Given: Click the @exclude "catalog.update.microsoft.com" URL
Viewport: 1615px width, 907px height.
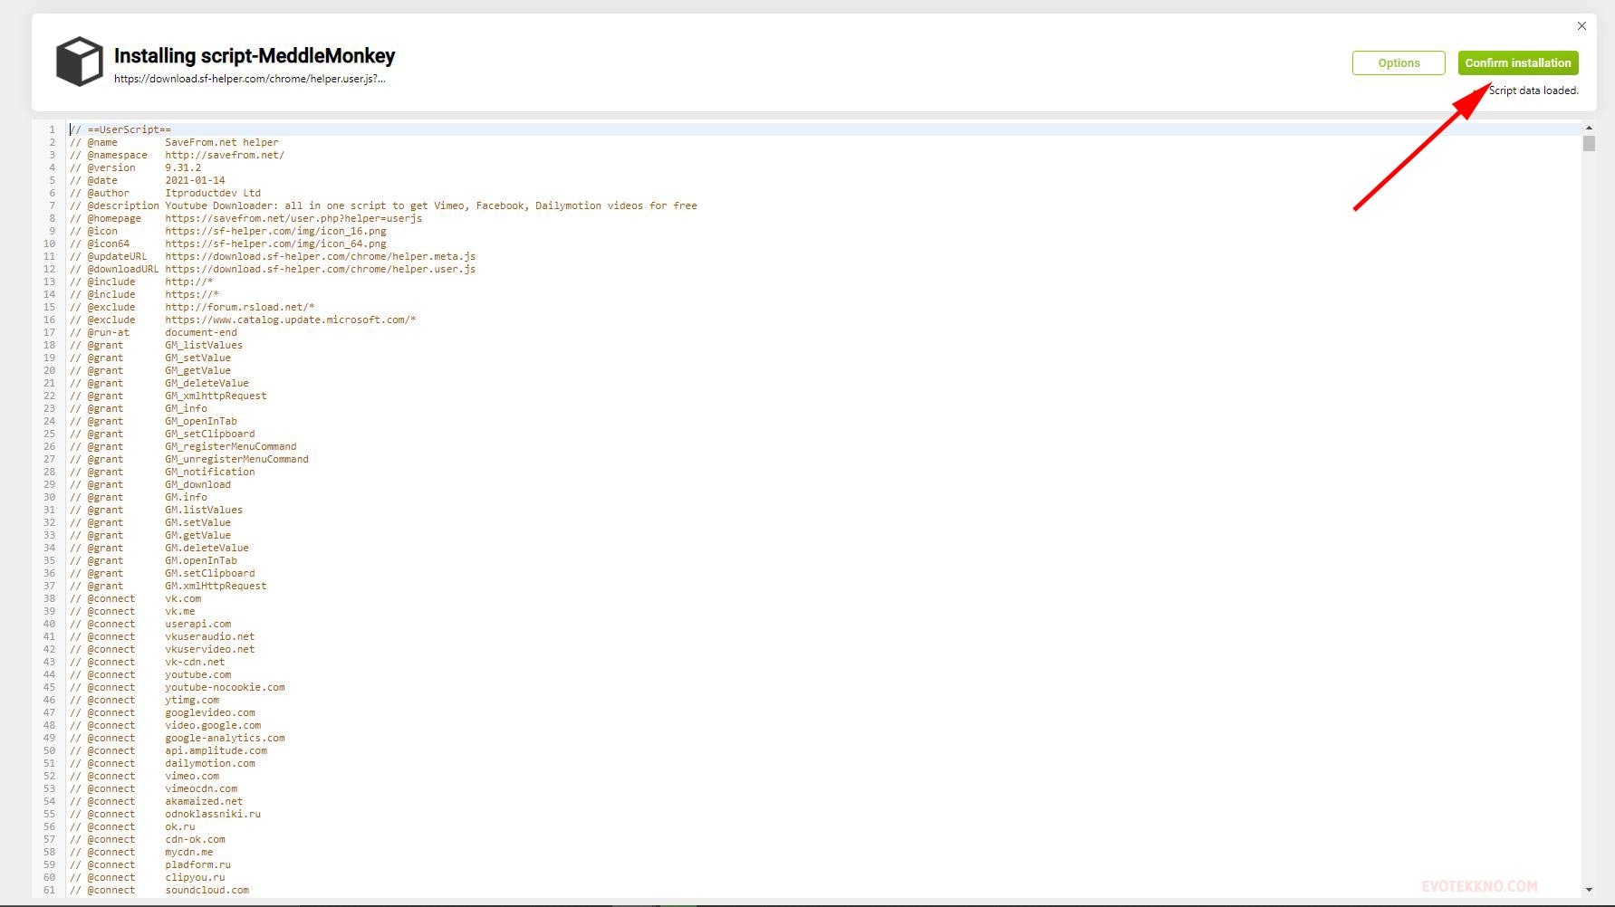Looking at the screenshot, I should pyautogui.click(x=291, y=320).
